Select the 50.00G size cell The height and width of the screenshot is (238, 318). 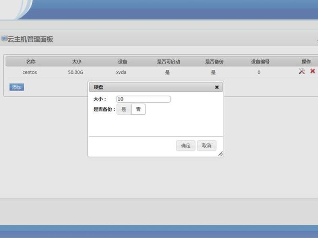click(76, 72)
